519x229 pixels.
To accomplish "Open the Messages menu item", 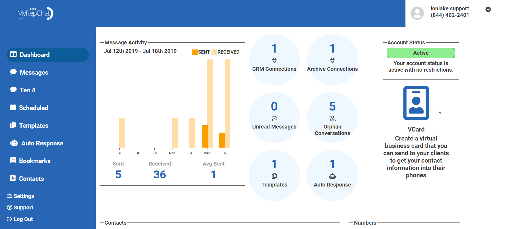I will coord(34,72).
